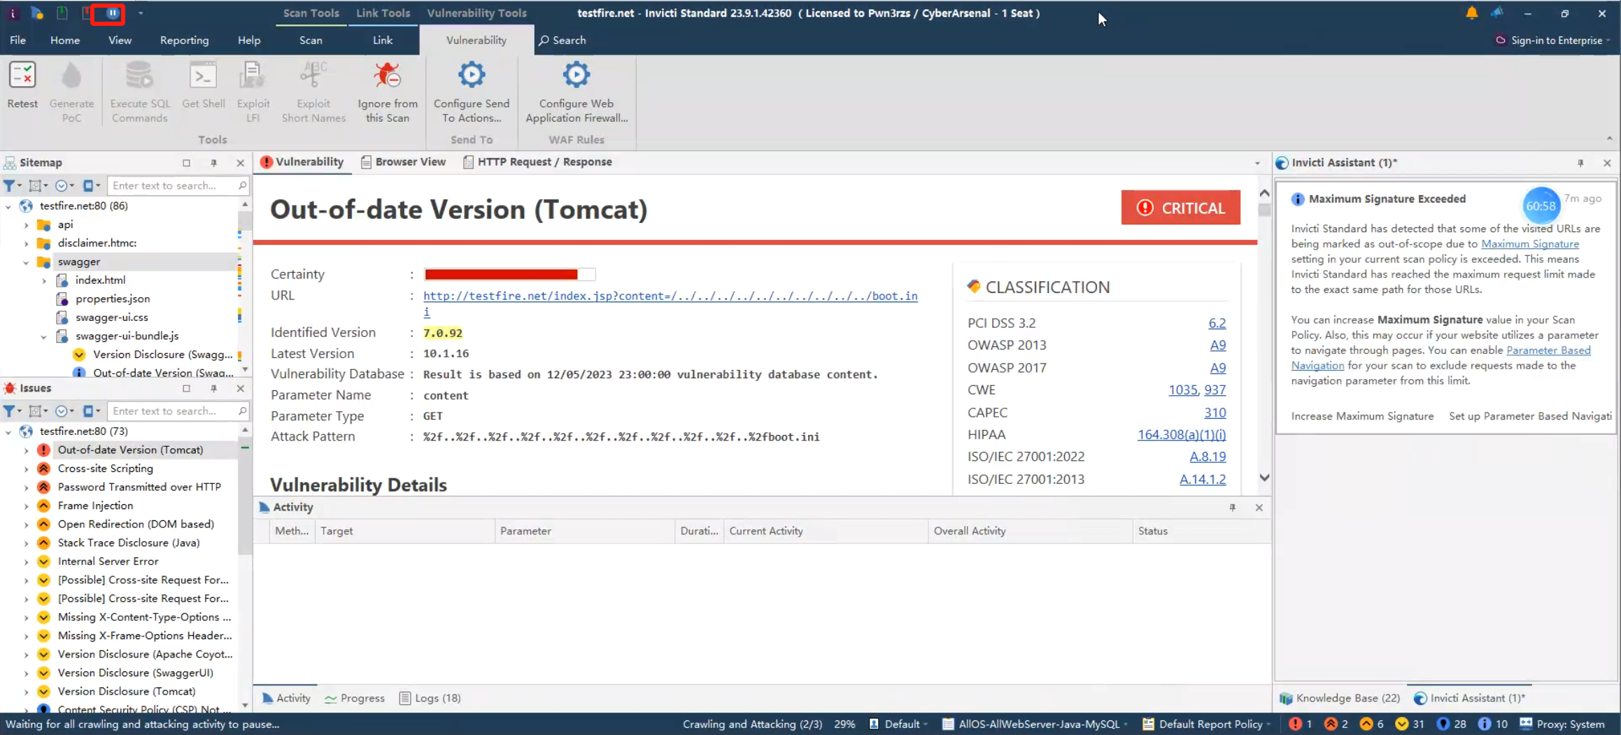
Task: Expand the api folder in Sitemap
Action: click(x=26, y=225)
